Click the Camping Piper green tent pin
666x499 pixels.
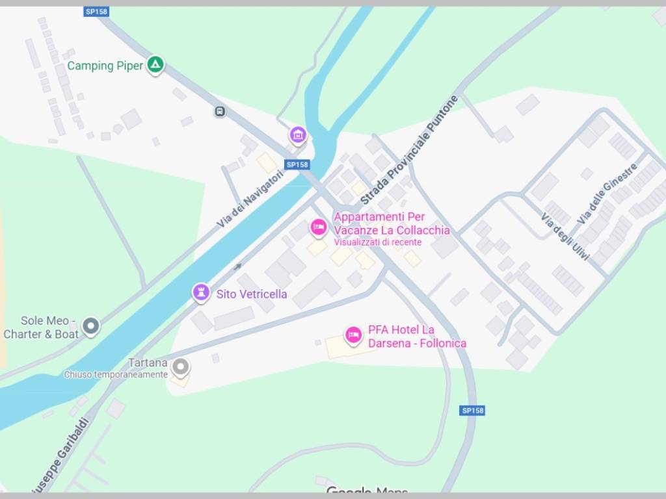155,66
